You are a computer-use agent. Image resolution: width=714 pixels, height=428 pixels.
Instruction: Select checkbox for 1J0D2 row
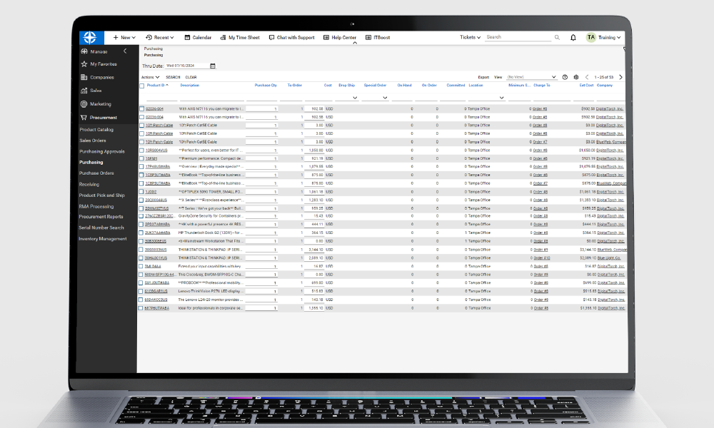click(141, 191)
